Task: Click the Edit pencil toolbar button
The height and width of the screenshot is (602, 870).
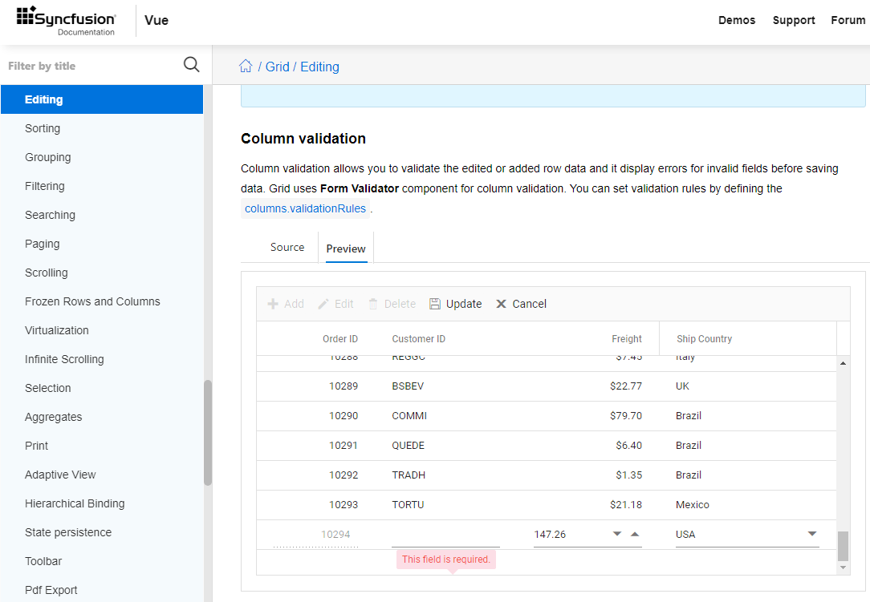Action: pos(335,304)
